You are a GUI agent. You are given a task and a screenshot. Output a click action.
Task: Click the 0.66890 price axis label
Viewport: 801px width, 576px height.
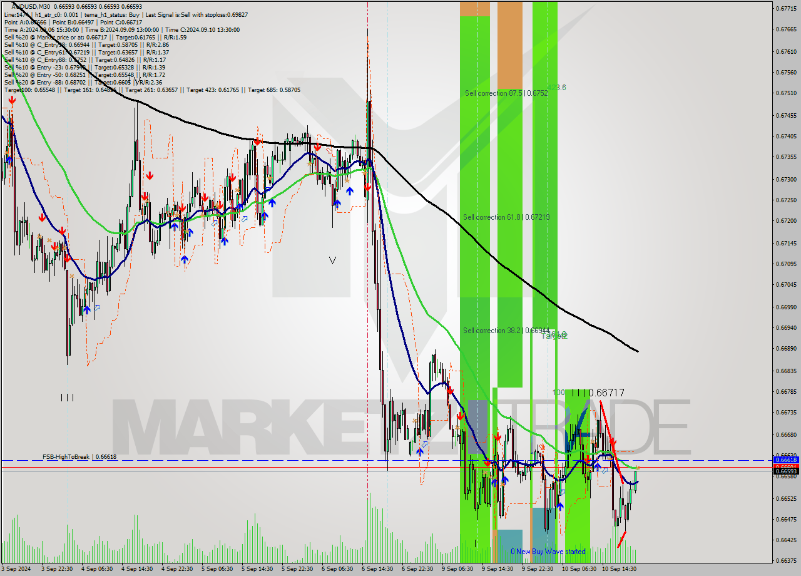tap(786, 349)
